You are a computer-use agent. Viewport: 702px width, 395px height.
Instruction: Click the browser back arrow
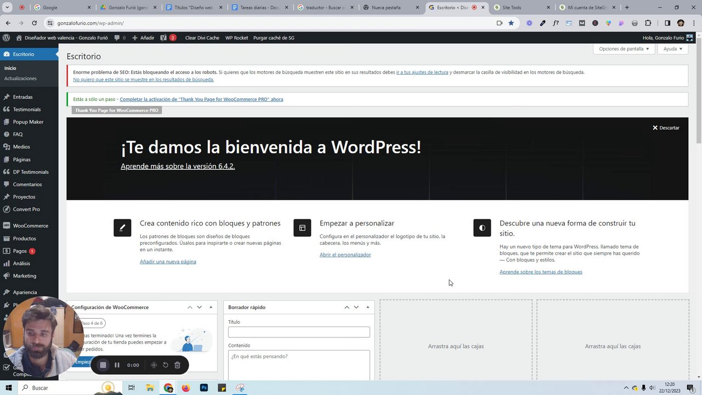(x=8, y=23)
